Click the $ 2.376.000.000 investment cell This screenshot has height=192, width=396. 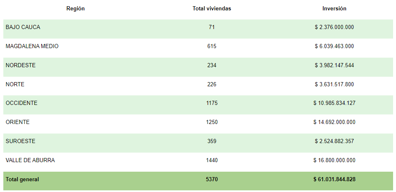point(334,27)
